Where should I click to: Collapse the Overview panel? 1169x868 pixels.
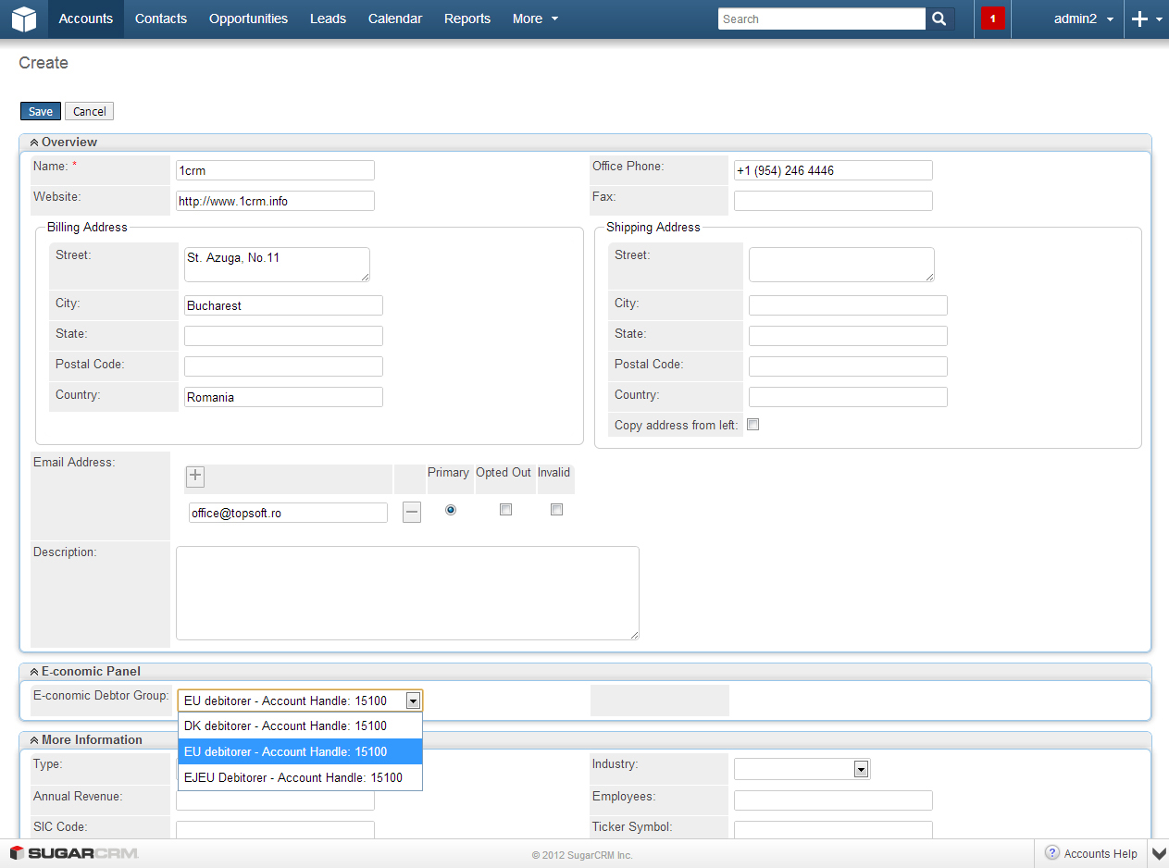(x=34, y=143)
